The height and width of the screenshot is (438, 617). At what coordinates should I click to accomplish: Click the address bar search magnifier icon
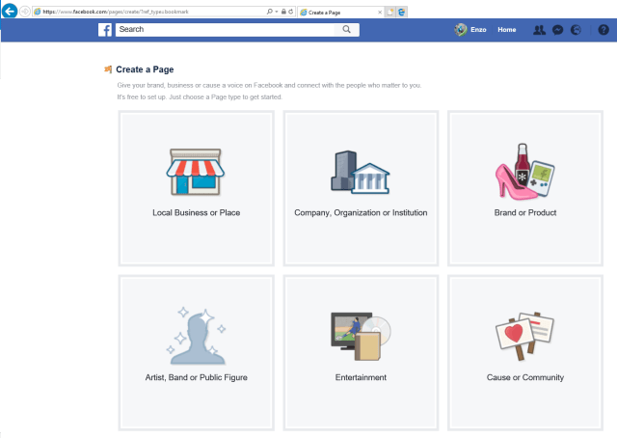[x=270, y=12]
